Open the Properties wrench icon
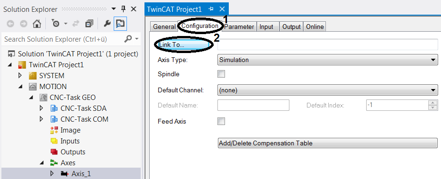441x179 pixels. click(107, 24)
